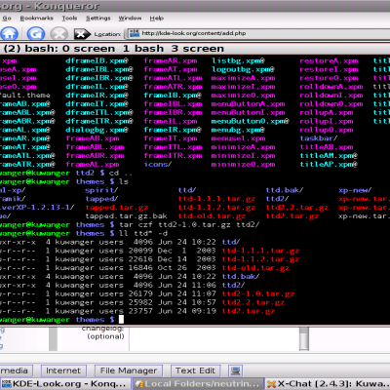Click the directory name "xp-new/"
Viewport: 390px width, 390px height.
355,190
